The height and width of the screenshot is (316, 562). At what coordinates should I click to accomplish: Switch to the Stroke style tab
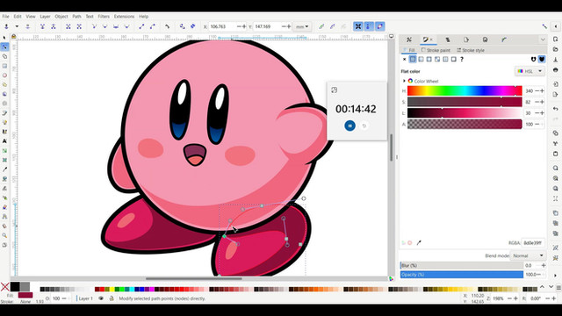(x=471, y=50)
